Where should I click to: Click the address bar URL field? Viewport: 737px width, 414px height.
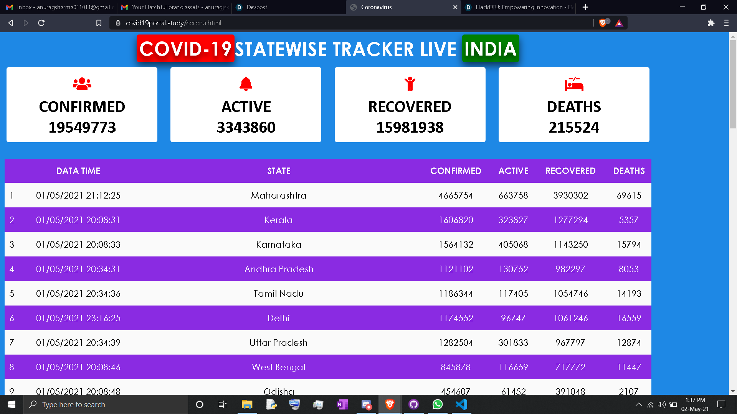click(345, 23)
